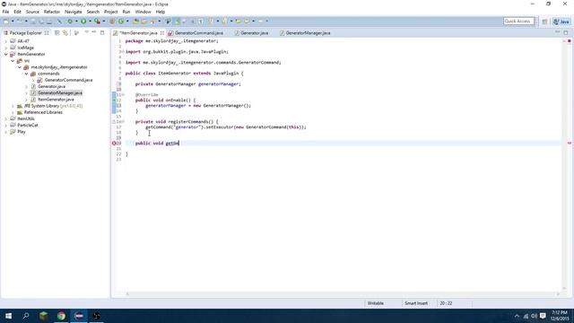
Task: Open Minecraft from the taskbar
Action: point(44,316)
